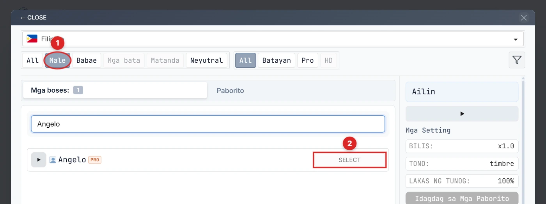Open the TONO timbre setting
This screenshot has width=546, height=204.
click(462, 164)
